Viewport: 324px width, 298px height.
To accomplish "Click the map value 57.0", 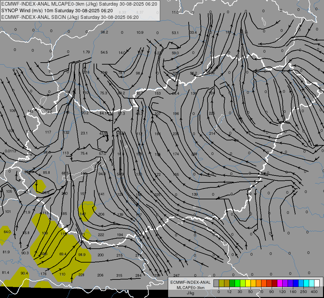I will 102,154.
